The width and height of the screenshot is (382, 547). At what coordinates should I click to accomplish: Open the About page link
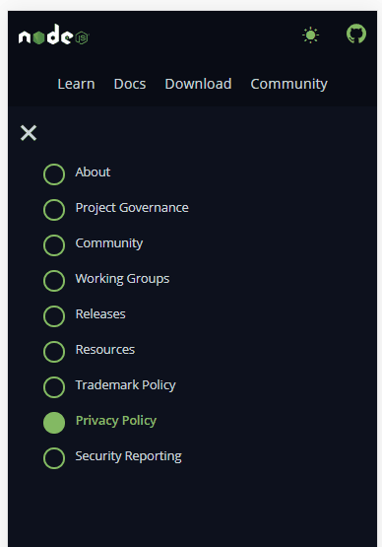(x=93, y=171)
